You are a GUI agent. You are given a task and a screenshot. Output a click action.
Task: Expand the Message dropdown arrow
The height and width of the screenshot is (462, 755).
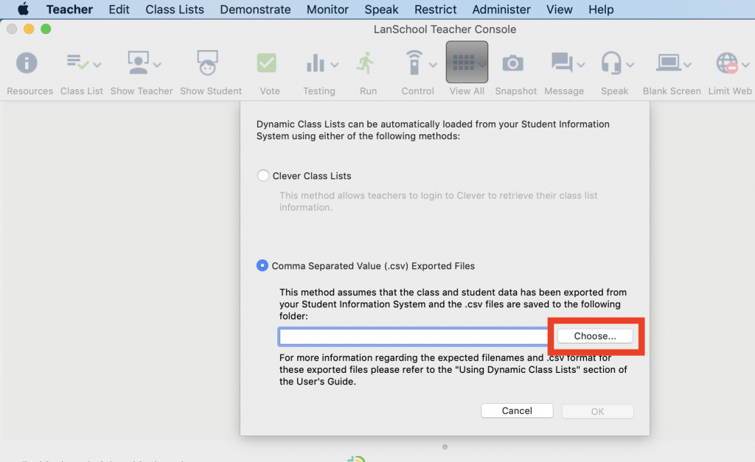[x=580, y=65]
